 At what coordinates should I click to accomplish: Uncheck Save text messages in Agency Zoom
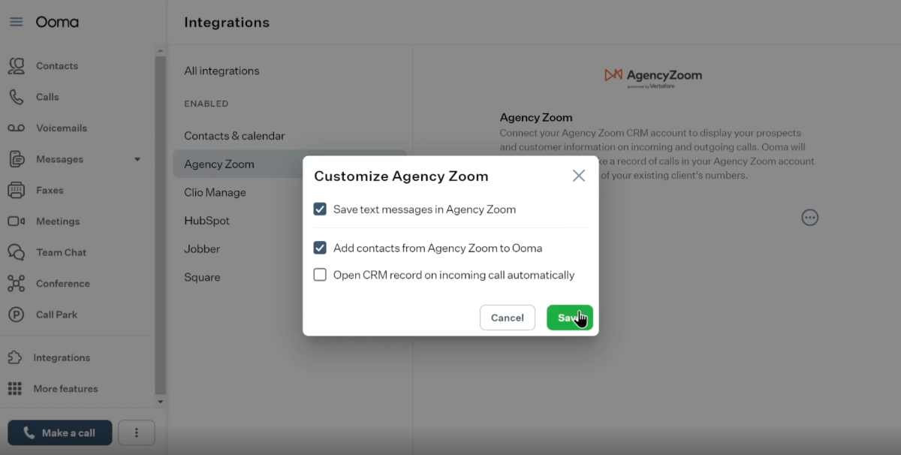point(320,209)
